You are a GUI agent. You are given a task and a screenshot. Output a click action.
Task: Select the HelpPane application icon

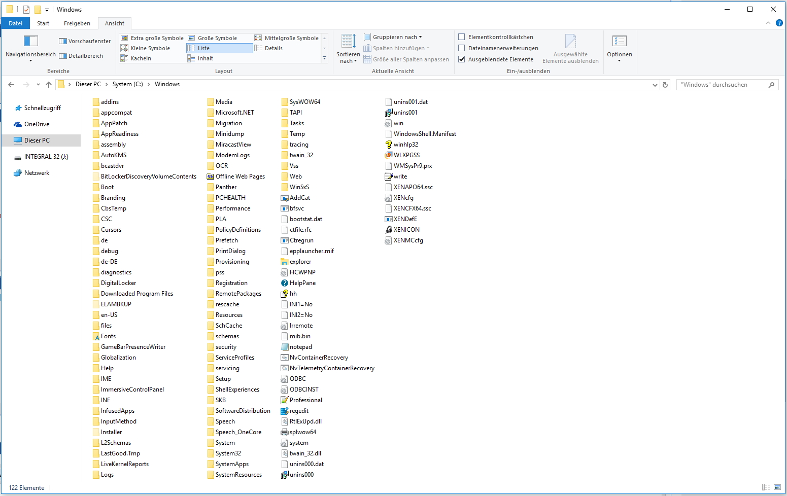tap(285, 283)
